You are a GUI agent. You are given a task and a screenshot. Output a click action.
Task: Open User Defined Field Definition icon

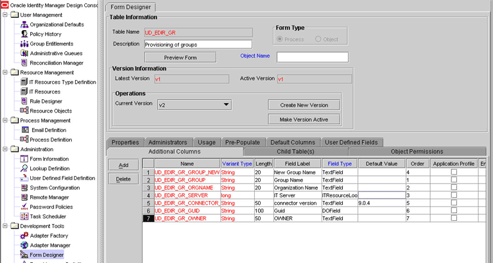(24, 178)
